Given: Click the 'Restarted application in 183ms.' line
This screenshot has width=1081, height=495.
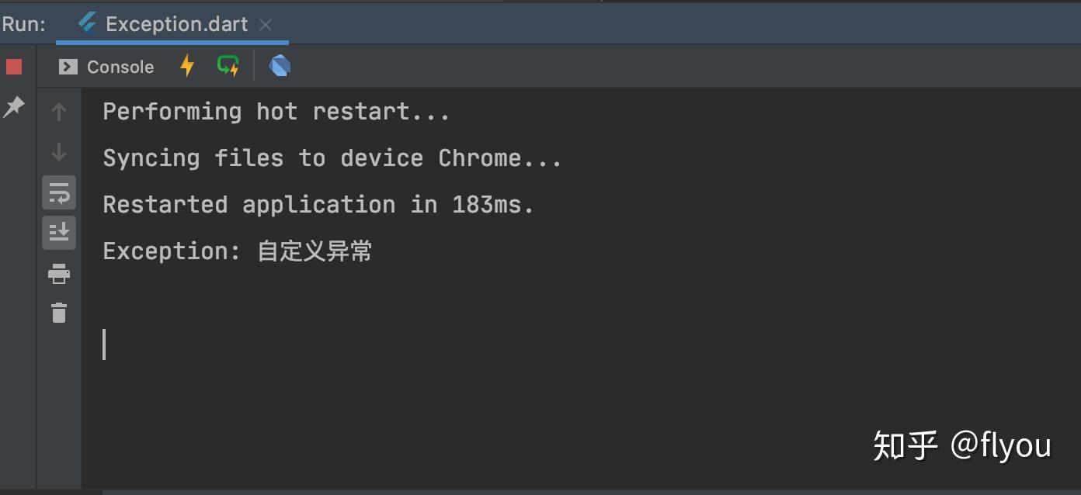Looking at the screenshot, I should (x=318, y=205).
